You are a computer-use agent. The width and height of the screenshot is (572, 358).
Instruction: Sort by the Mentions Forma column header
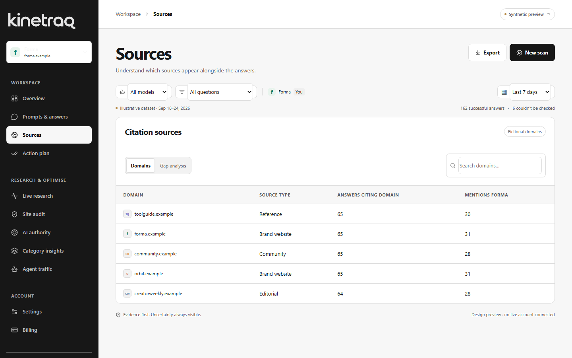(x=486, y=195)
